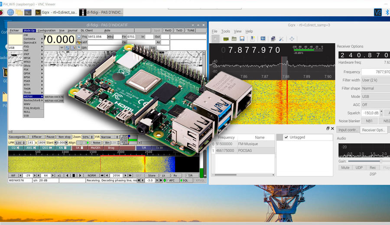Open the Raspberry Pi menu icon

1,12
